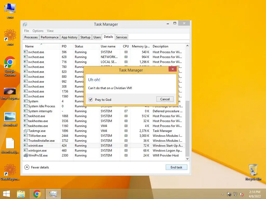
Task: Click the System Idle Process icon
Action: pos(26,106)
